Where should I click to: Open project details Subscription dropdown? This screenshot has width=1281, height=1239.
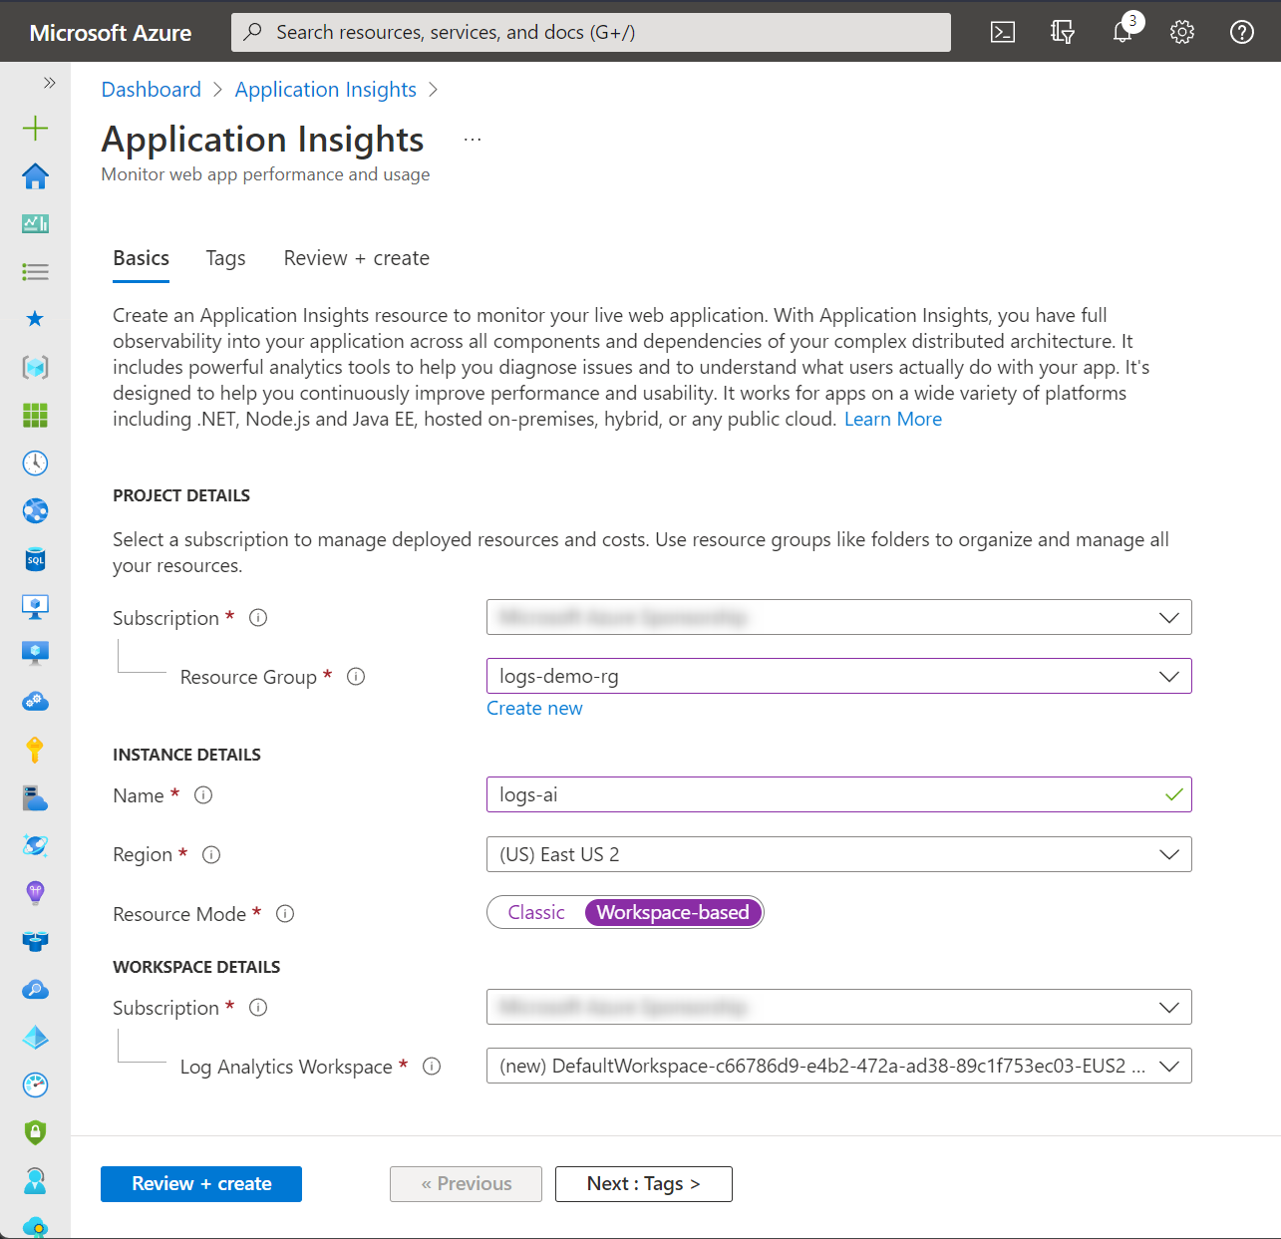pos(839,617)
